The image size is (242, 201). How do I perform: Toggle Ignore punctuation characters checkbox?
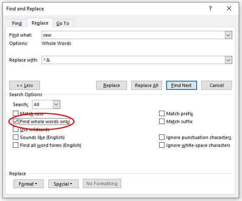click(x=162, y=137)
